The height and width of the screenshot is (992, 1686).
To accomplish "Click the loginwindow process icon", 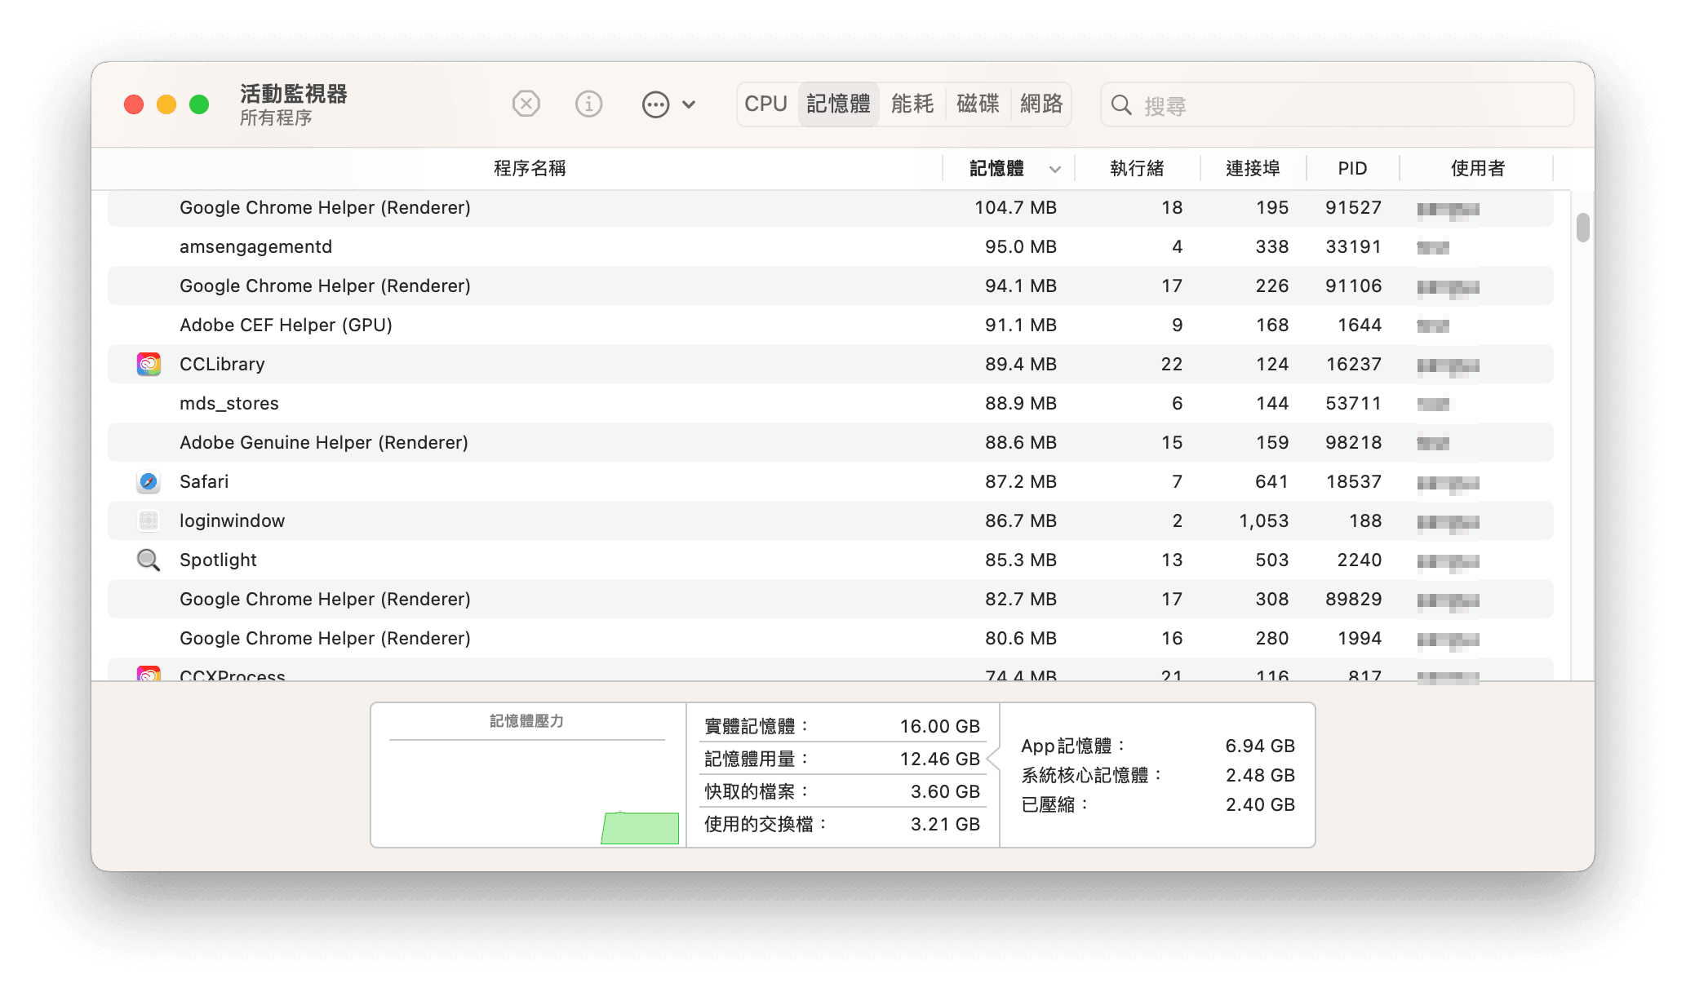I will tap(148, 520).
